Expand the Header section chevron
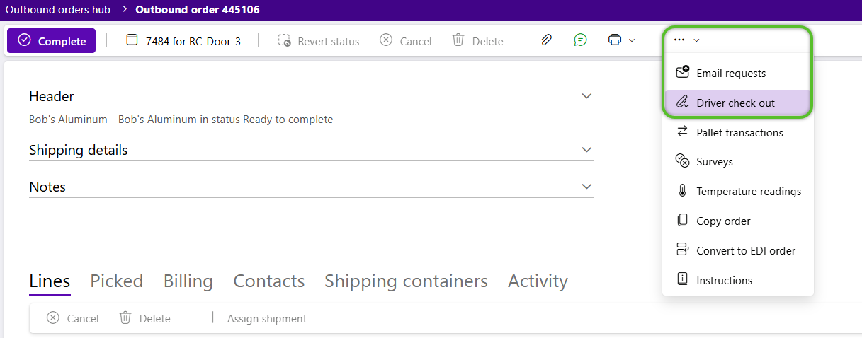Image resolution: width=862 pixels, height=338 pixels. tap(586, 95)
